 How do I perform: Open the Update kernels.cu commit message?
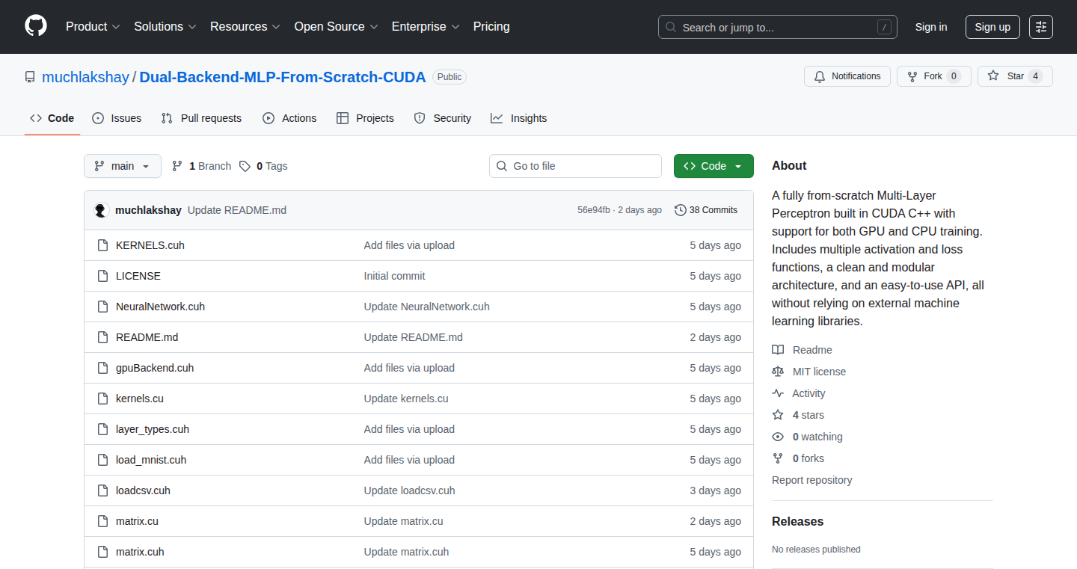click(x=406, y=399)
